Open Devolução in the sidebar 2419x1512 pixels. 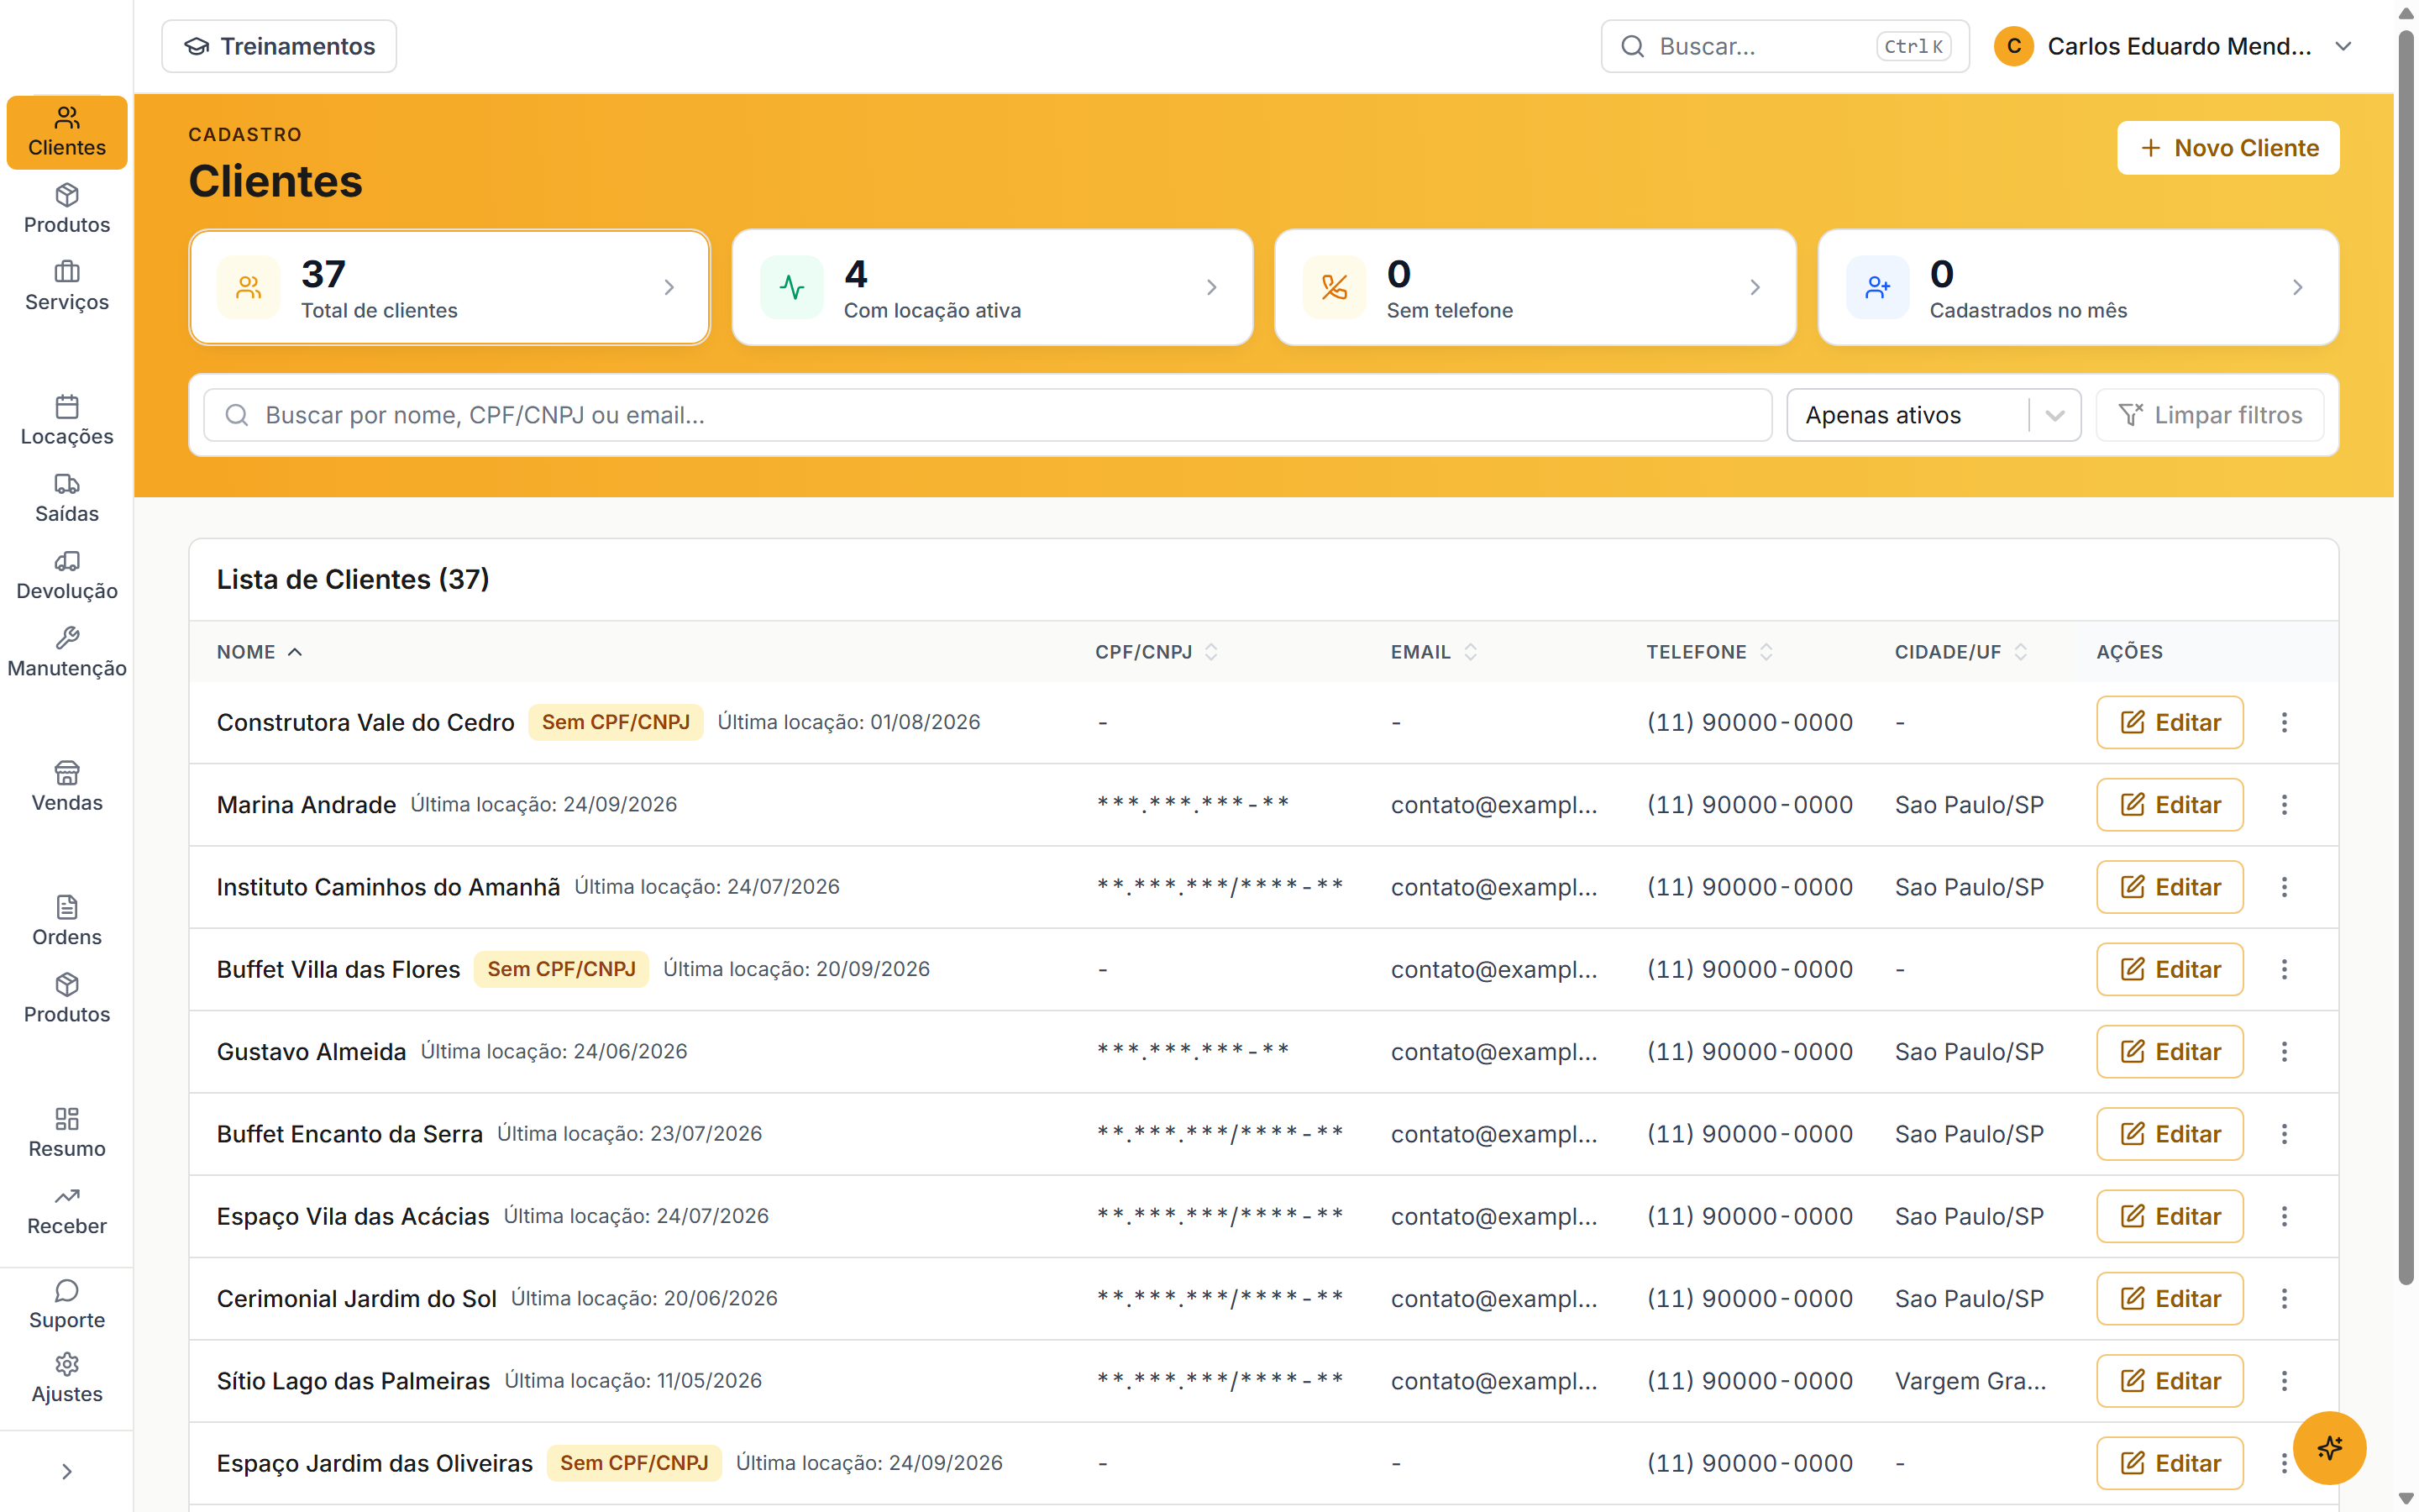point(67,575)
